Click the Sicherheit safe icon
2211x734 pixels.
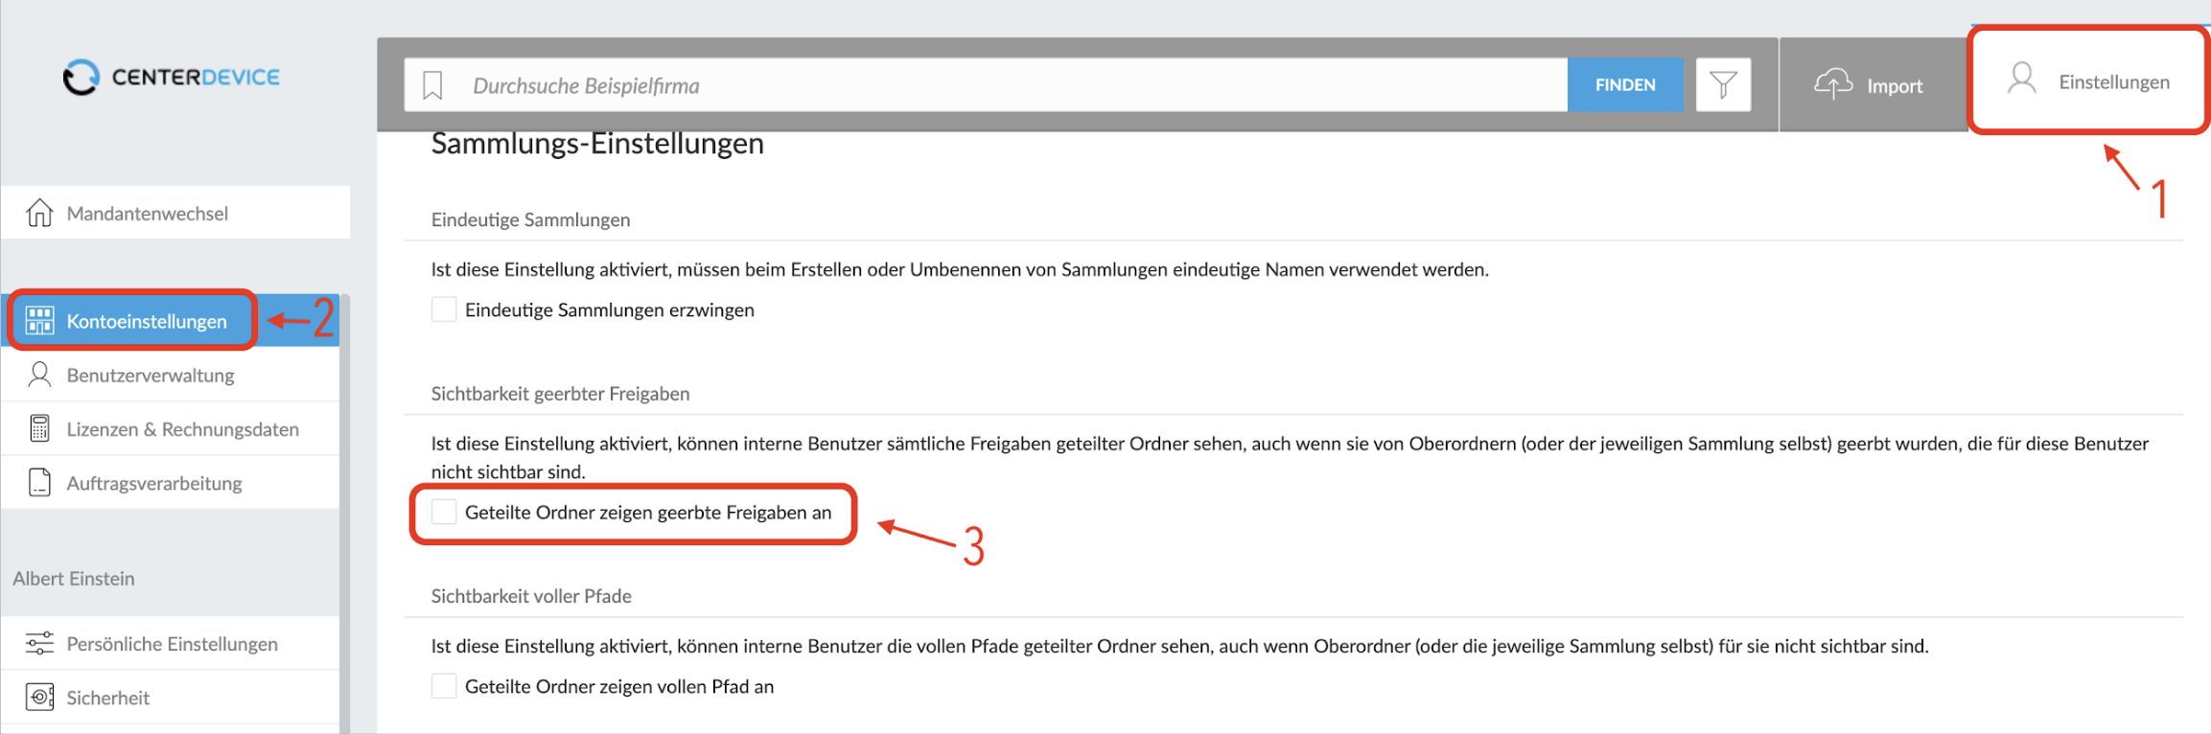(39, 697)
